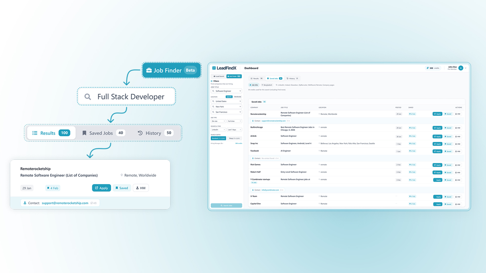The width and height of the screenshot is (486, 273).
Task: Expand the user menu chevron next to John Doe
Action: [465, 68]
